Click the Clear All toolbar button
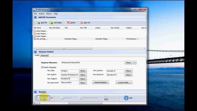The image size is (197, 111). pyautogui.click(x=85, y=23)
